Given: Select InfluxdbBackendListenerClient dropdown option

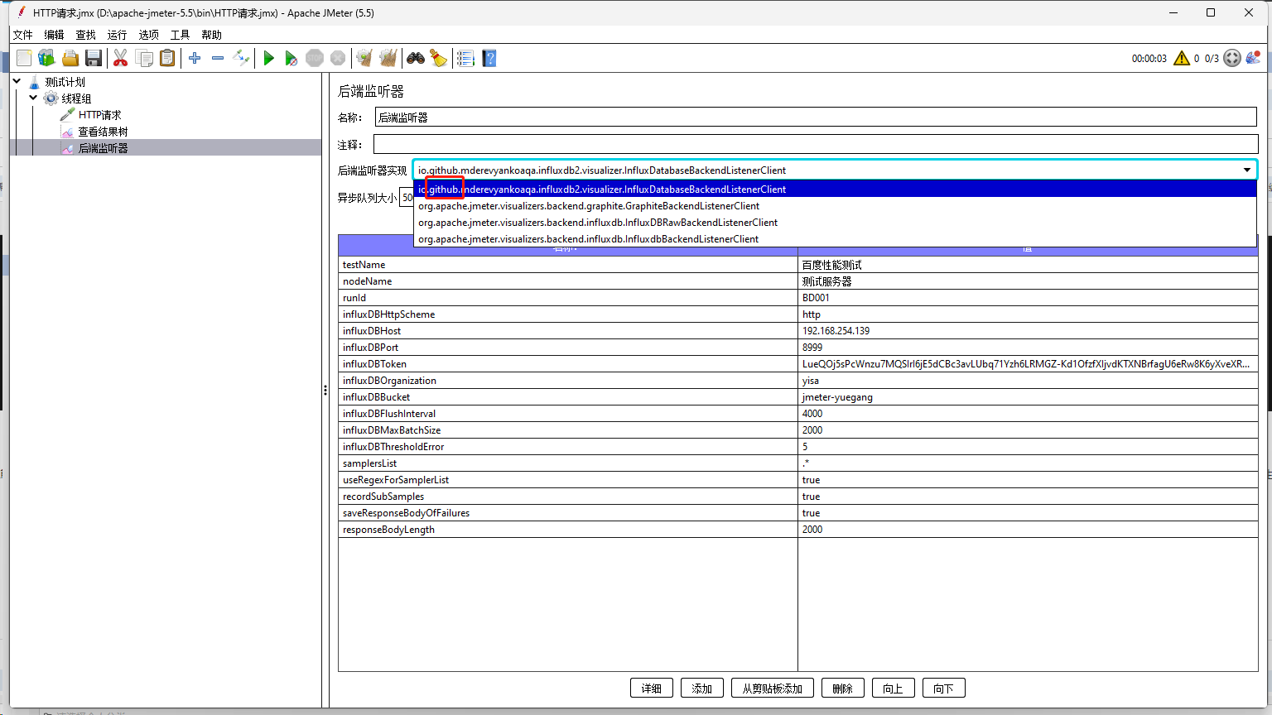Looking at the screenshot, I should 835,239.
